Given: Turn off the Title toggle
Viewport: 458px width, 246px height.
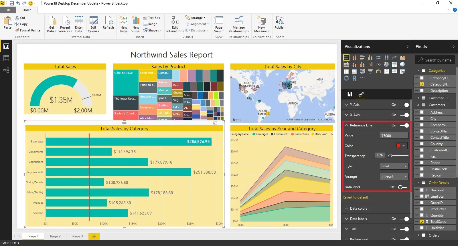Looking at the screenshot, I should [x=404, y=229].
